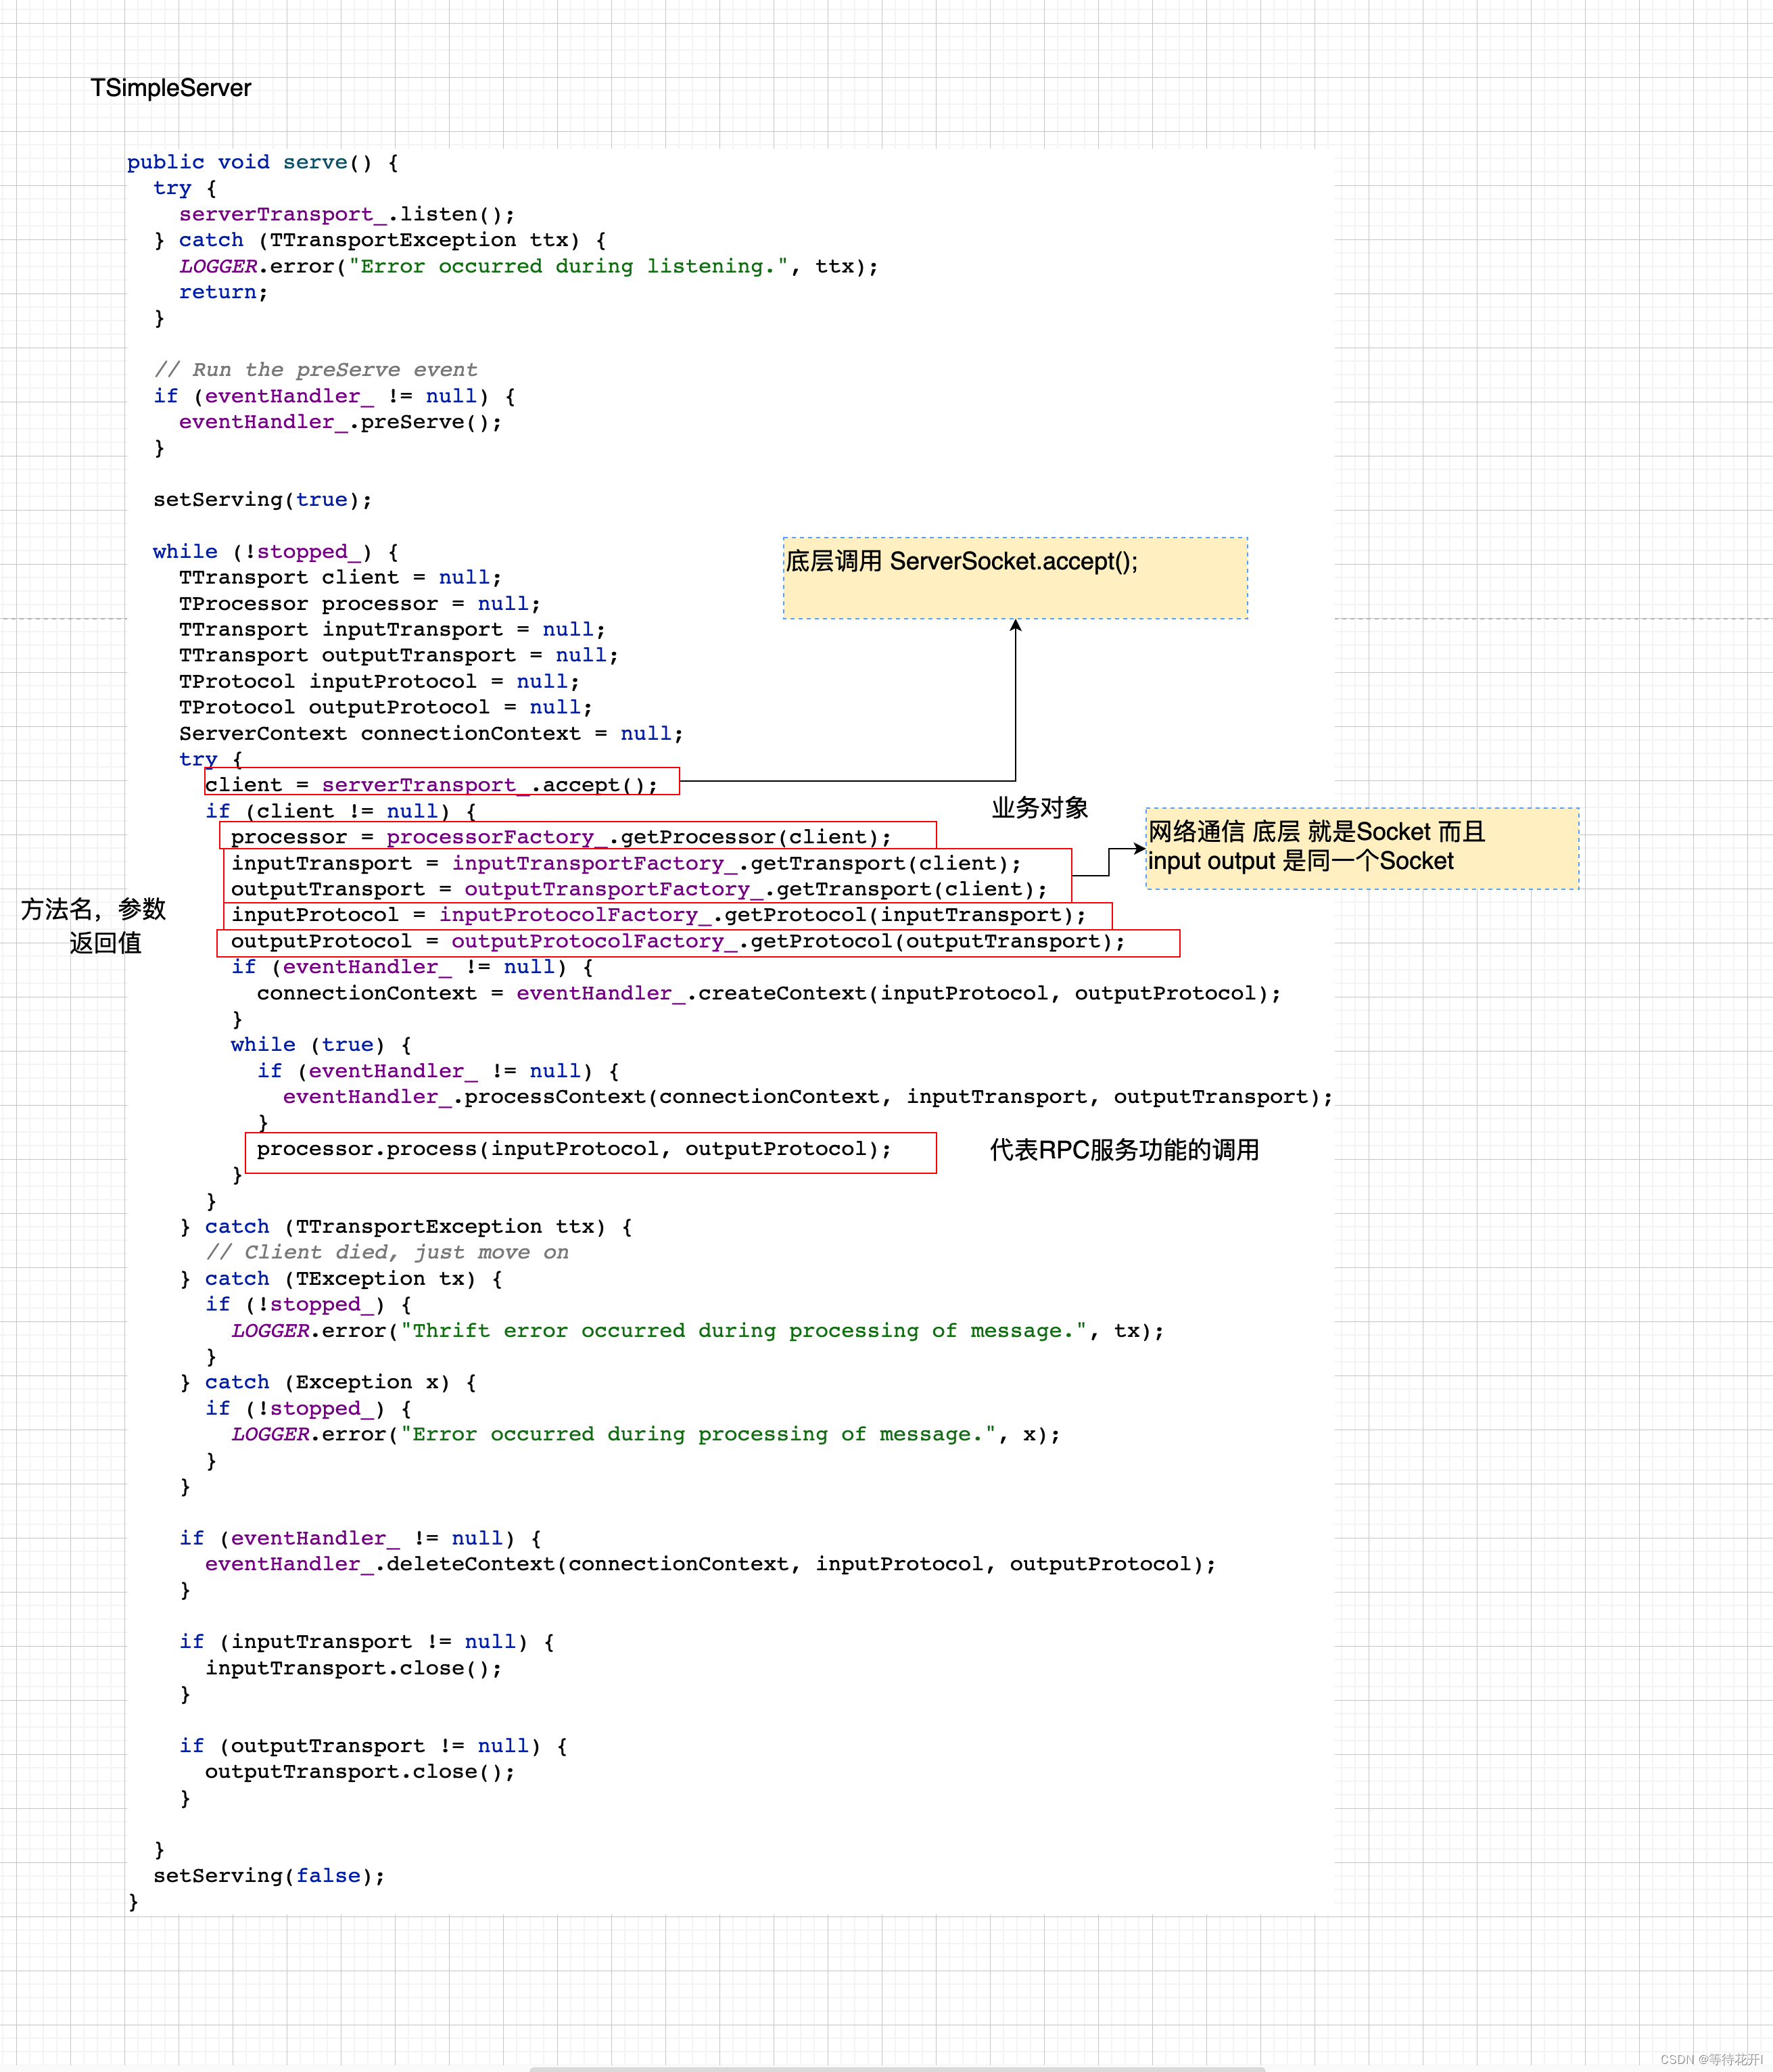This screenshot has height=2072, width=1773.
Task: Click 'TTransport outputTransport = null;' line
Action: [x=399, y=656]
